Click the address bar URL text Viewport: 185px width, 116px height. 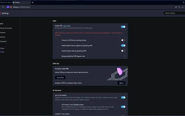pyautogui.click(x=22, y=7)
